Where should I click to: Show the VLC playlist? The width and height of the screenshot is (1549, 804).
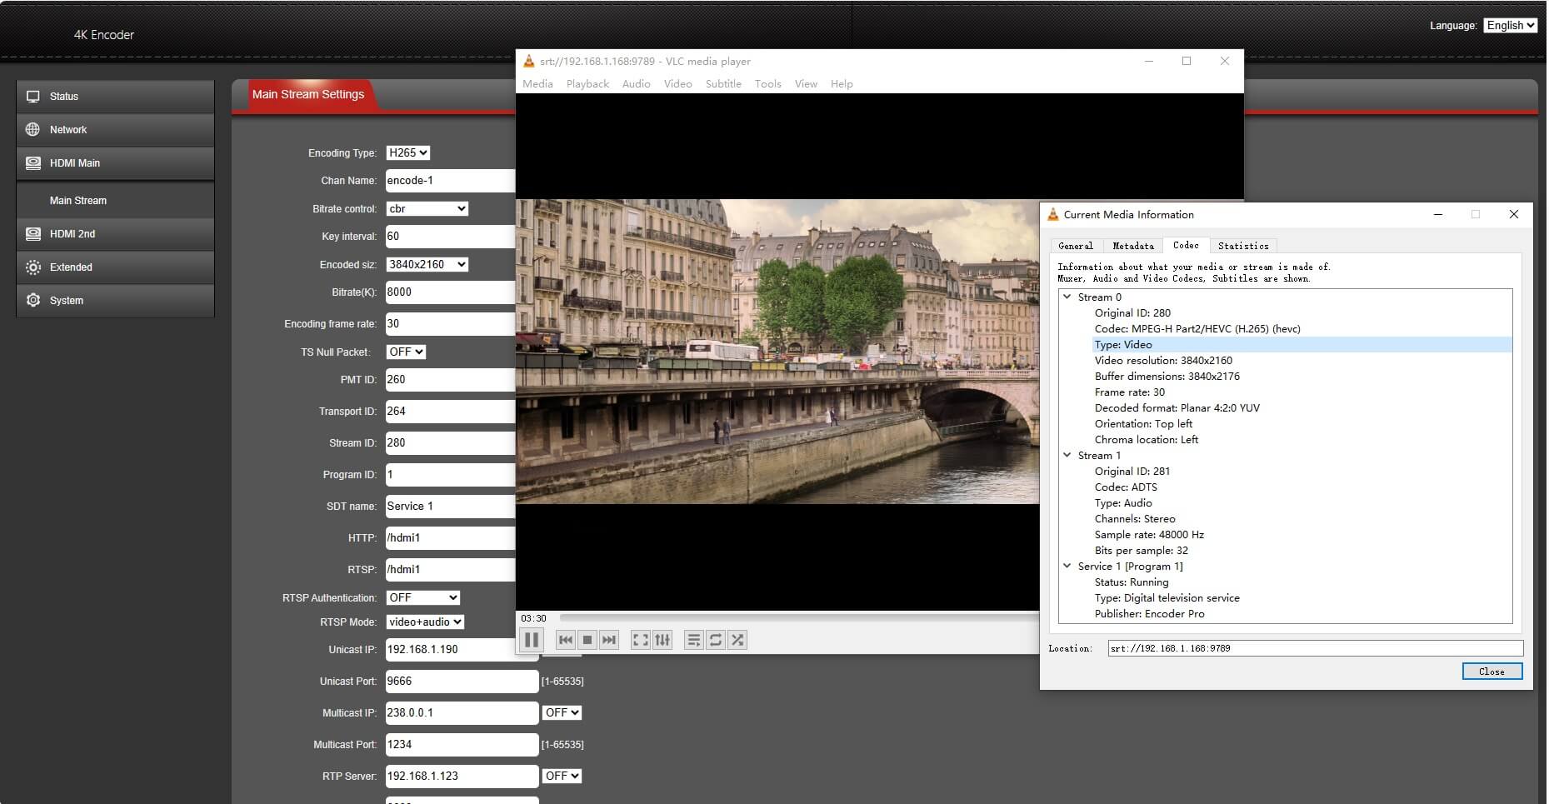693,640
